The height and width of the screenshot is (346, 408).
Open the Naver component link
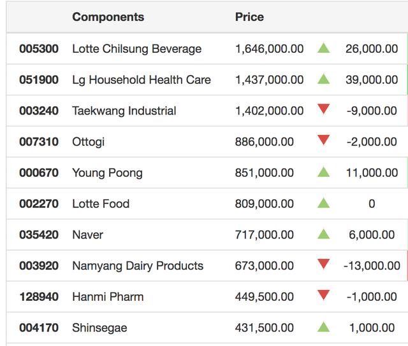tap(87, 235)
